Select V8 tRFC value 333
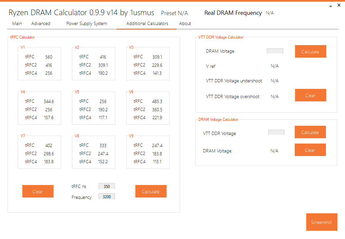Screen dimensions: 345x239 (103, 146)
